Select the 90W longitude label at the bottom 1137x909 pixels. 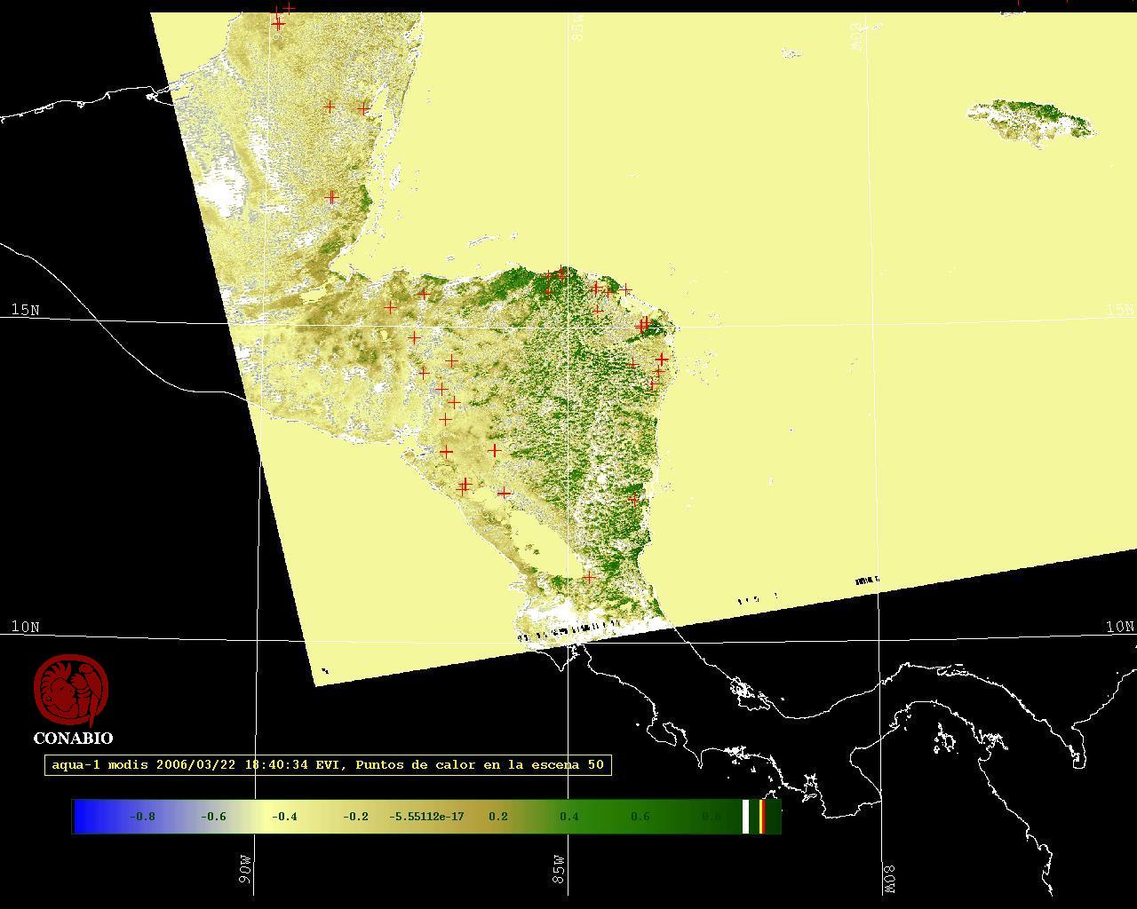[246, 869]
